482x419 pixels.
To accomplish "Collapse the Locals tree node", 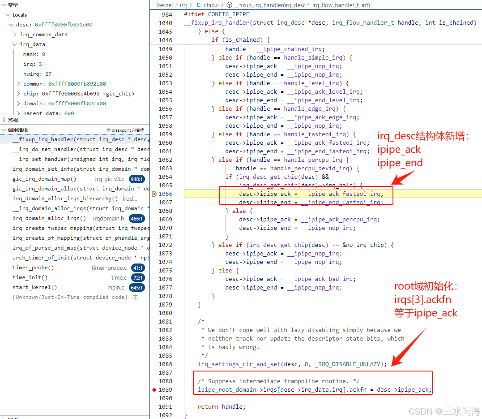I will pos(8,15).
